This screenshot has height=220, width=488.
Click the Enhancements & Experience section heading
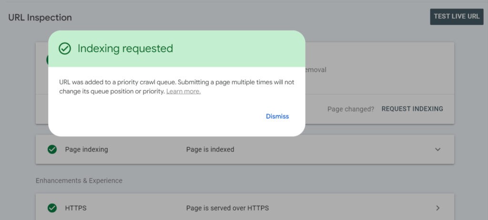pos(79,181)
